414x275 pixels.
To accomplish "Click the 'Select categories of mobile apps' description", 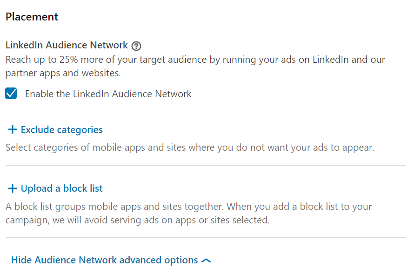I will coord(190,148).
